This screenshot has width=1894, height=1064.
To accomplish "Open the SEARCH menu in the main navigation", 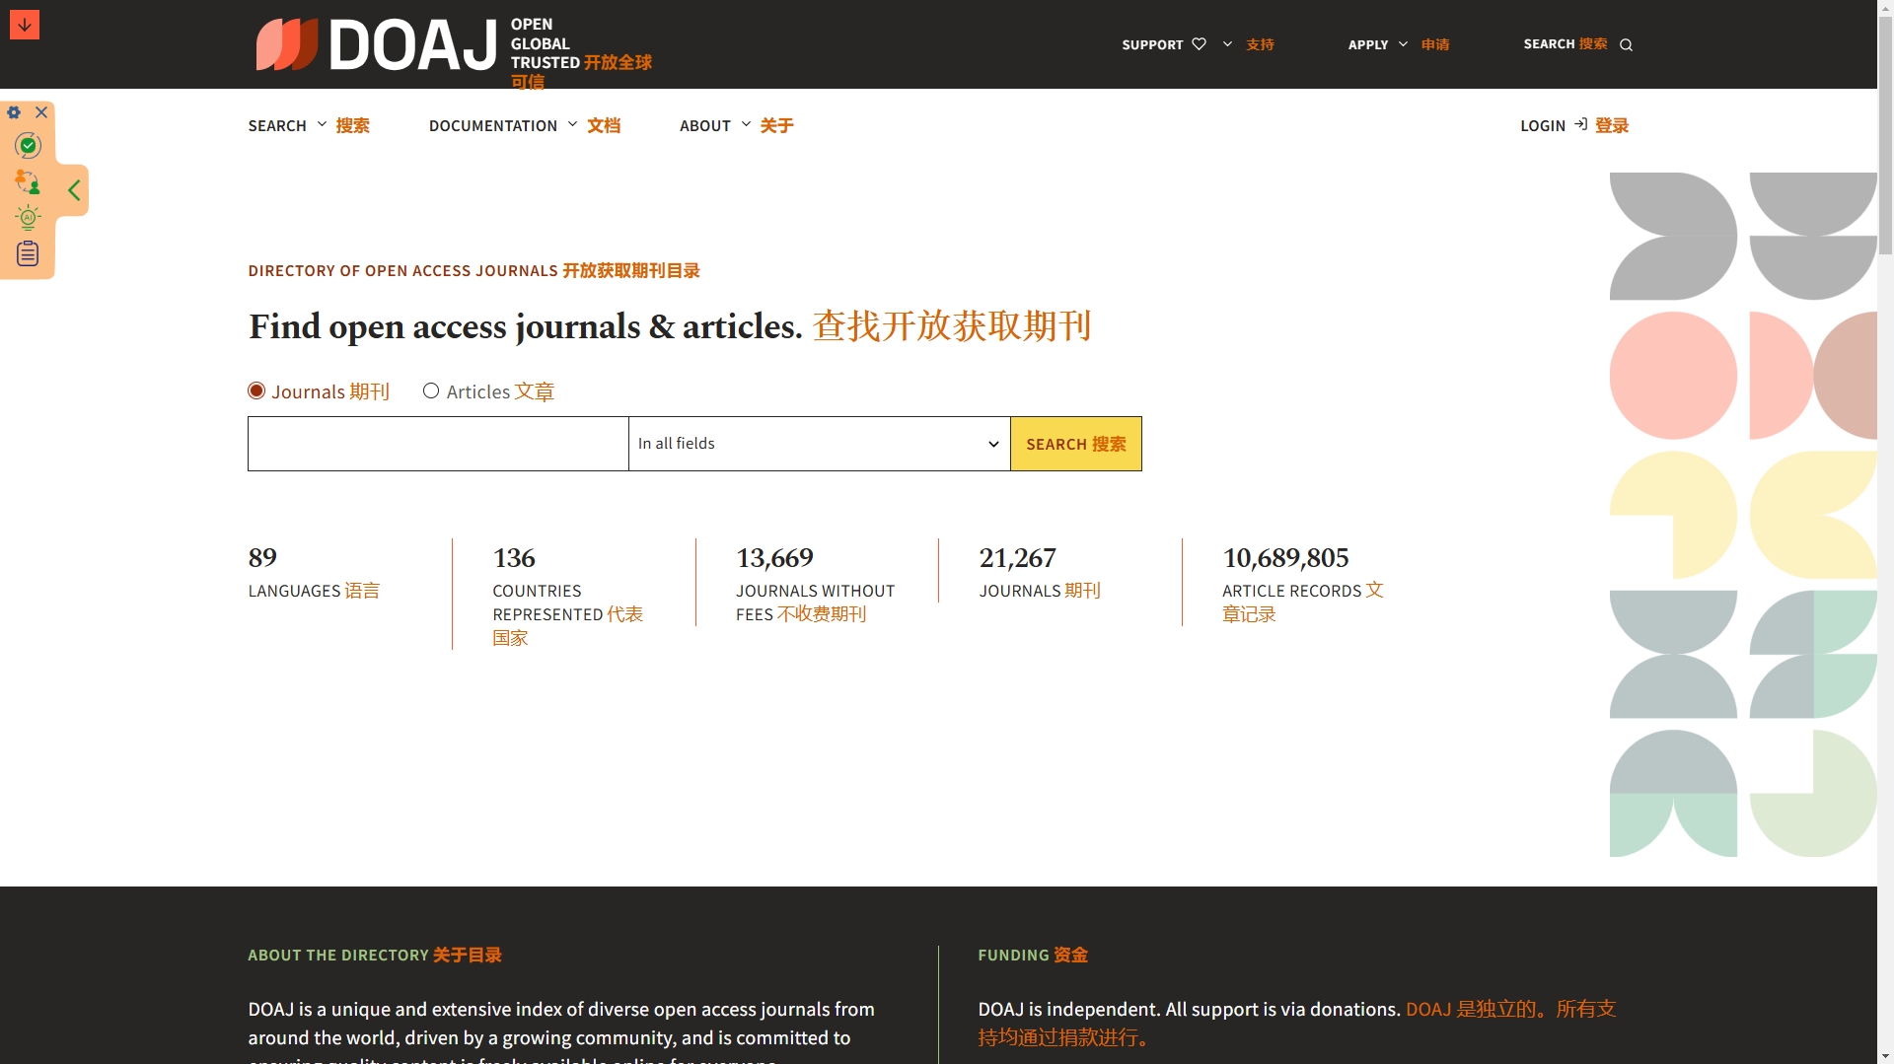I will 309,125.
